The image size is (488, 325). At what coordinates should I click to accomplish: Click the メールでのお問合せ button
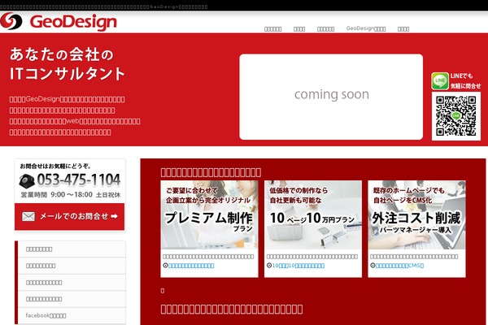click(x=69, y=216)
